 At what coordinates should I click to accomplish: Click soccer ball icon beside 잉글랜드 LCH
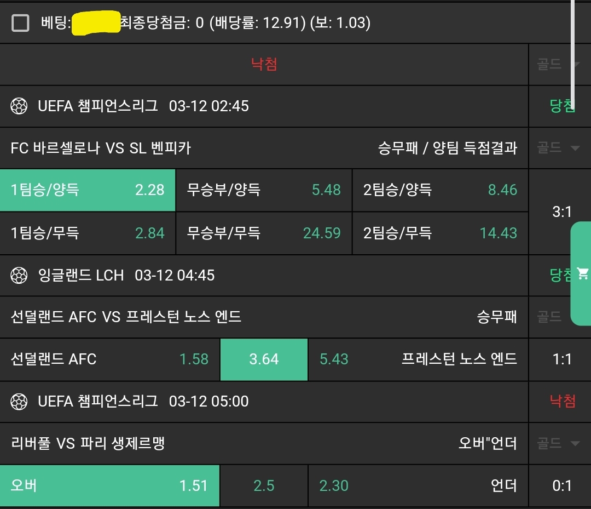[x=19, y=275]
